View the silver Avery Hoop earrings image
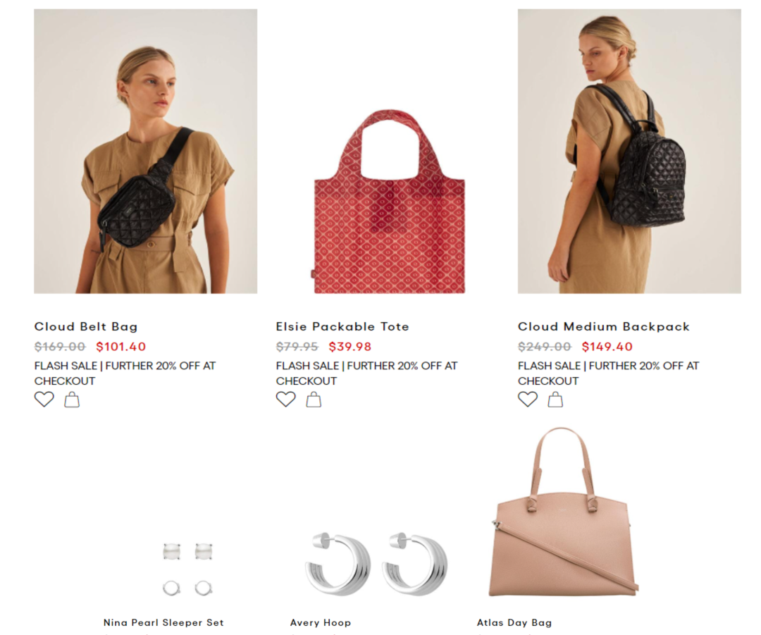Screen dimensions: 761x635 coord(376,564)
